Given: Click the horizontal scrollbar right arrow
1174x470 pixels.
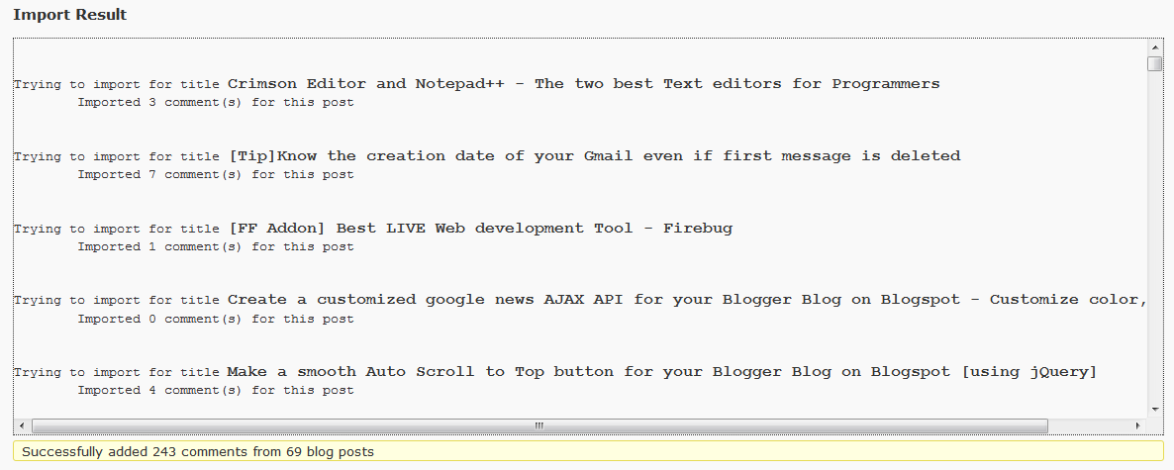Looking at the screenshot, I should tap(1138, 425).
